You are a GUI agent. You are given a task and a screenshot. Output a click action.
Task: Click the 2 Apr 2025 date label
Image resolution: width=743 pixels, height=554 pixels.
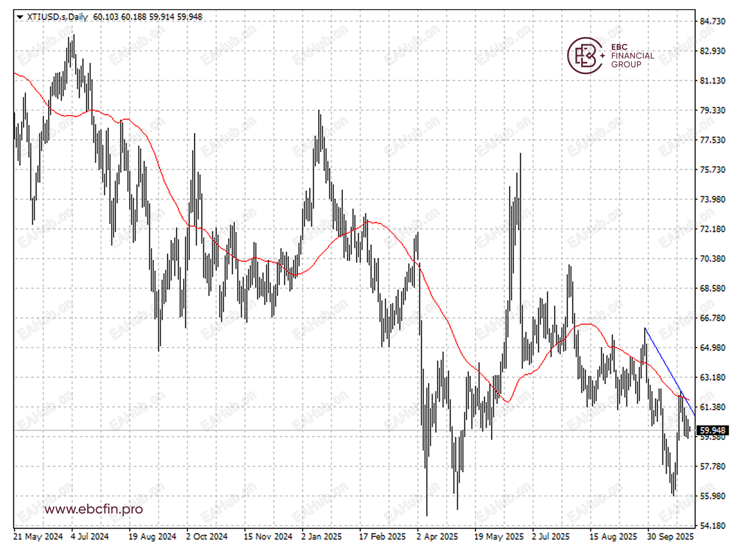(x=437, y=537)
